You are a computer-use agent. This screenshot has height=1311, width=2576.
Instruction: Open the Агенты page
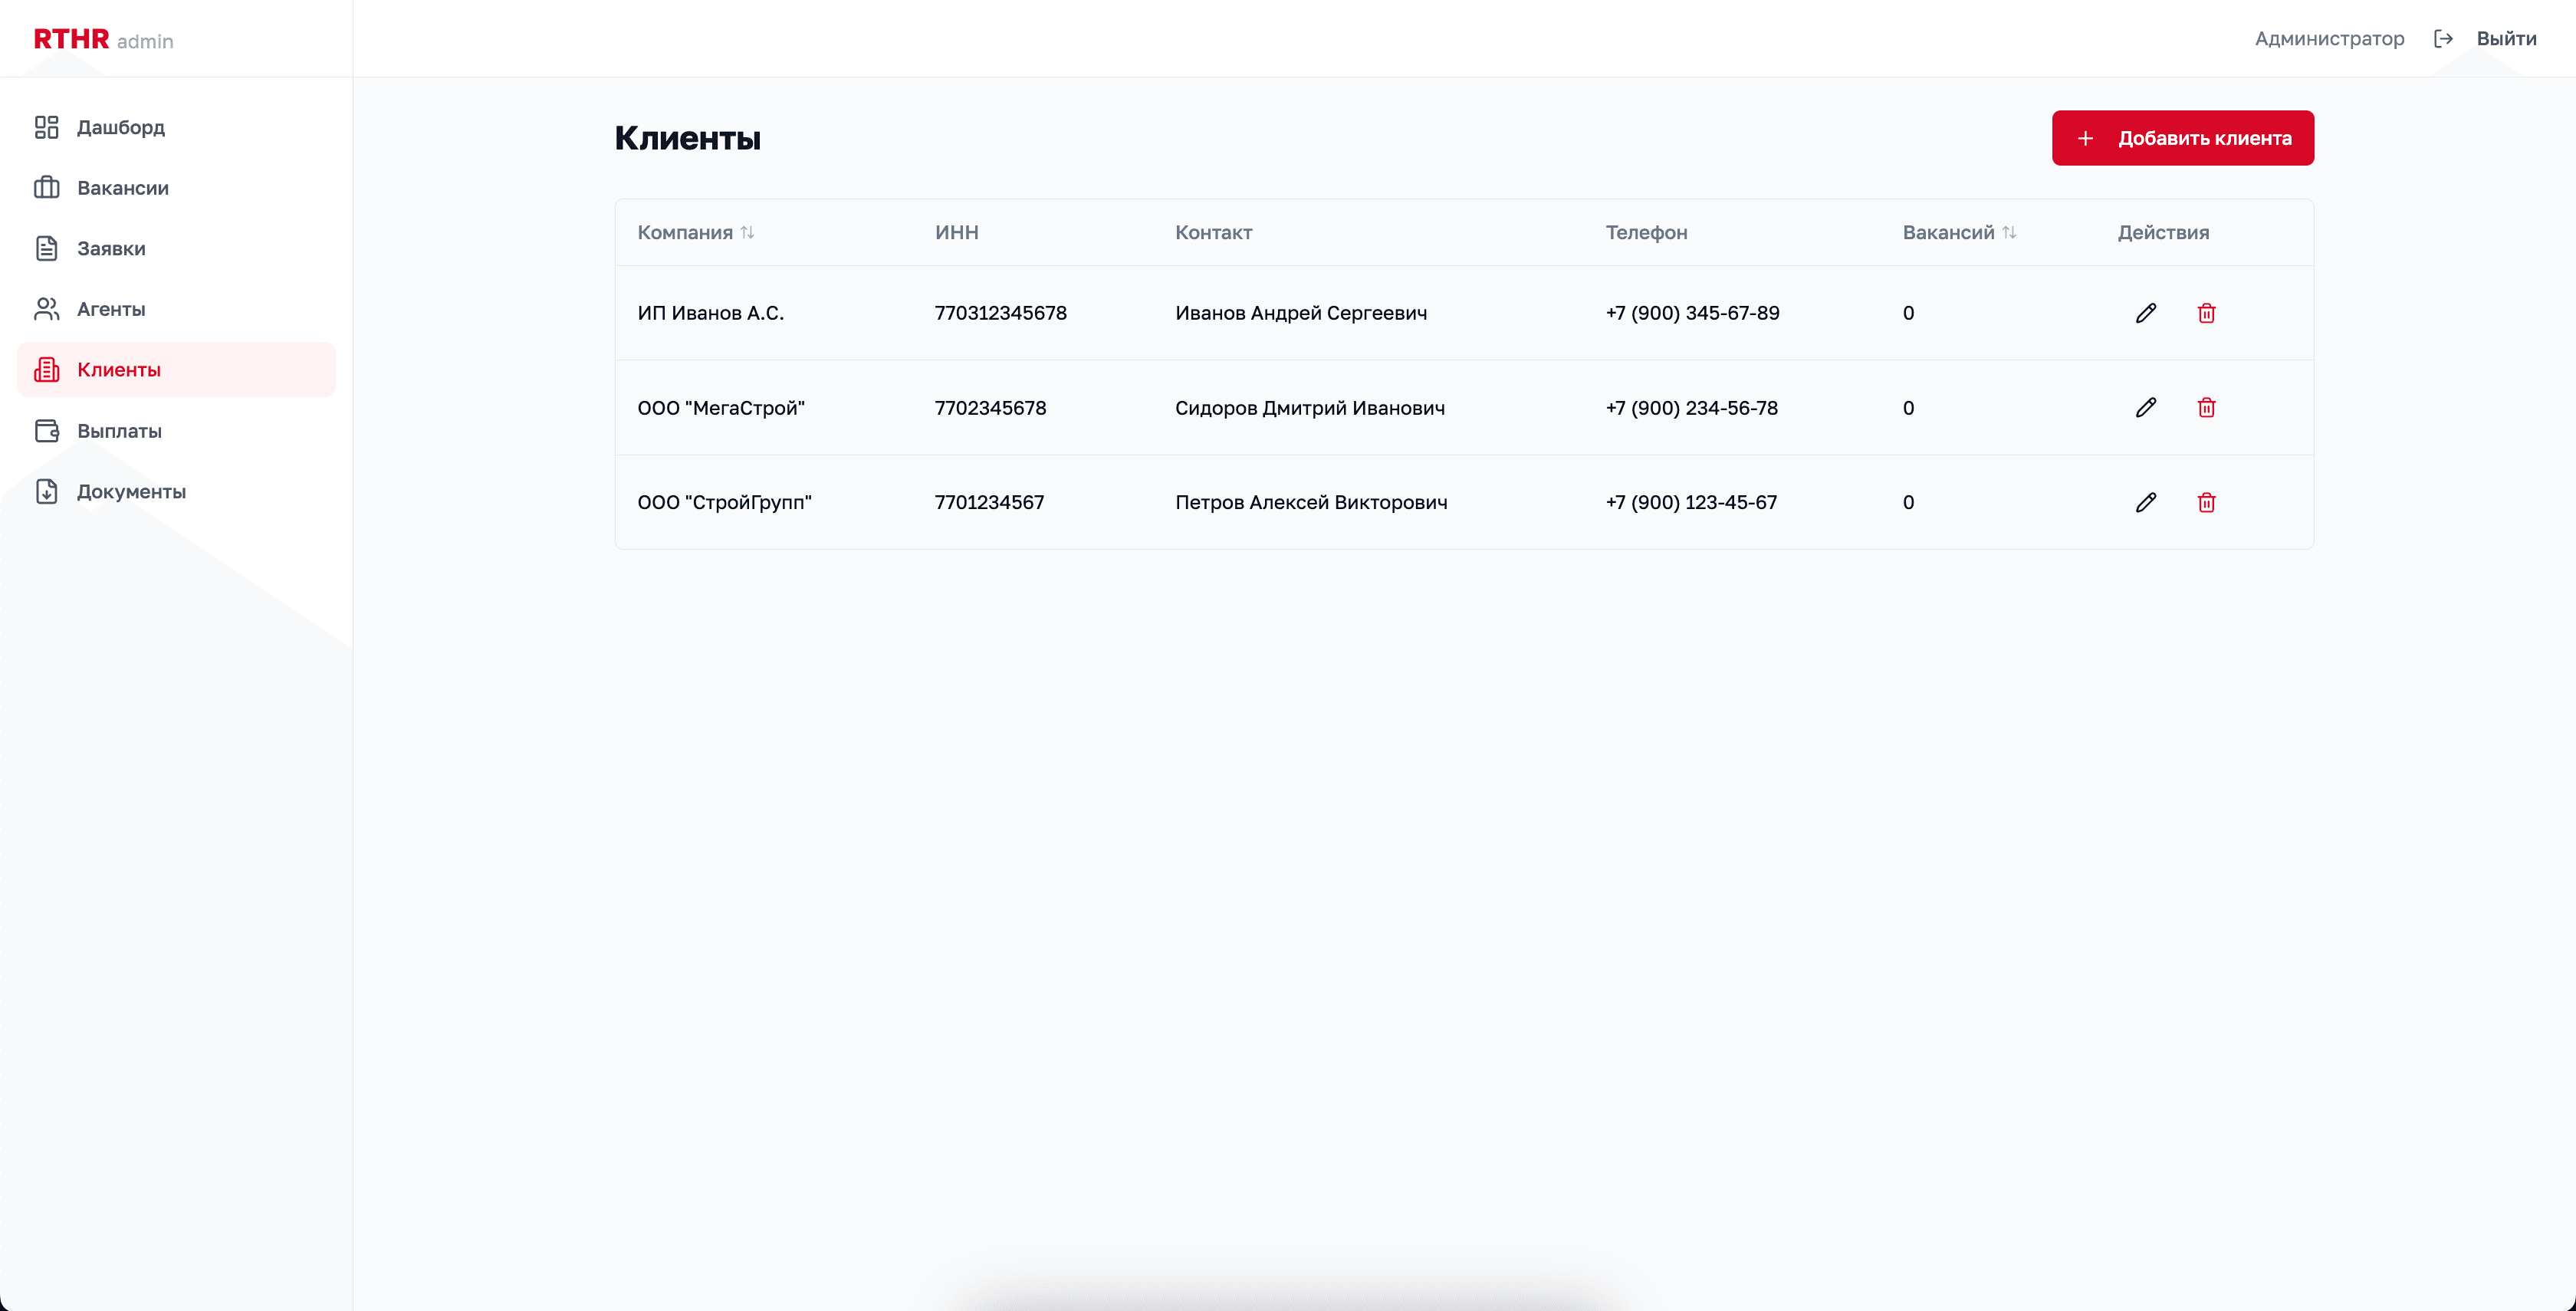point(111,309)
